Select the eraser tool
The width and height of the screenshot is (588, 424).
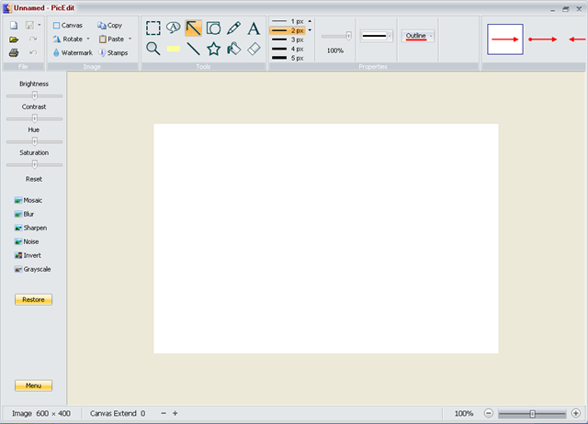[254, 49]
